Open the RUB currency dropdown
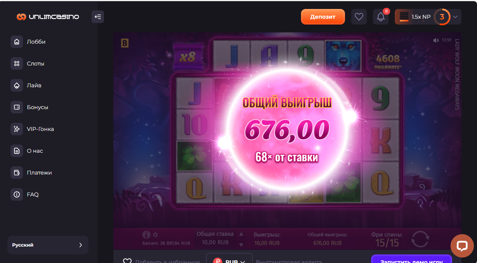The height and width of the screenshot is (263, 477). pyautogui.click(x=229, y=260)
